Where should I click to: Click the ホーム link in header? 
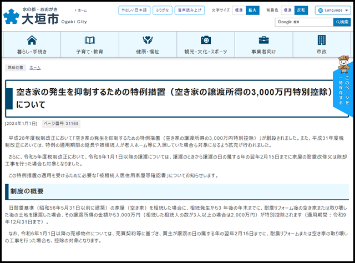[x=81, y=11]
